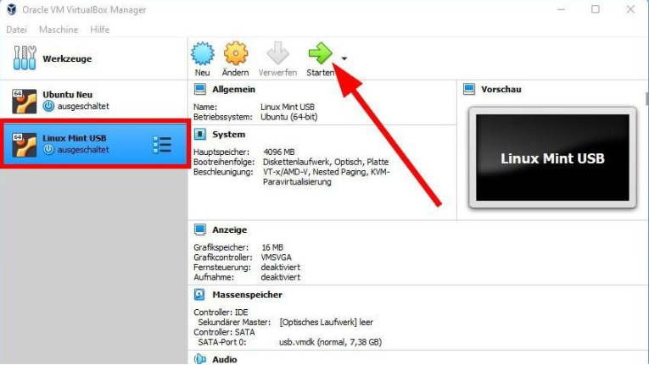Open the Werkzeuge tools entry

[93, 58]
